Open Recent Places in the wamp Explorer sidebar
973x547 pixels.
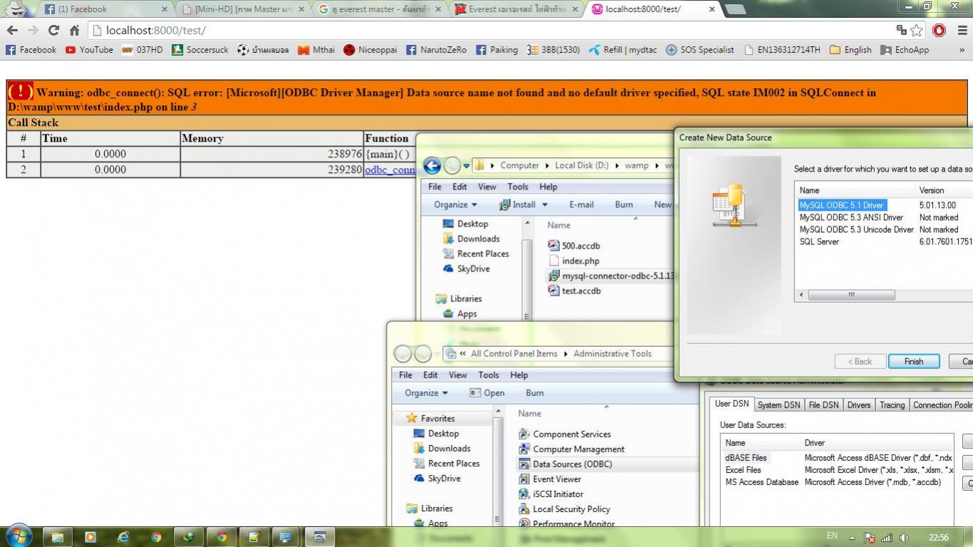coord(476,254)
